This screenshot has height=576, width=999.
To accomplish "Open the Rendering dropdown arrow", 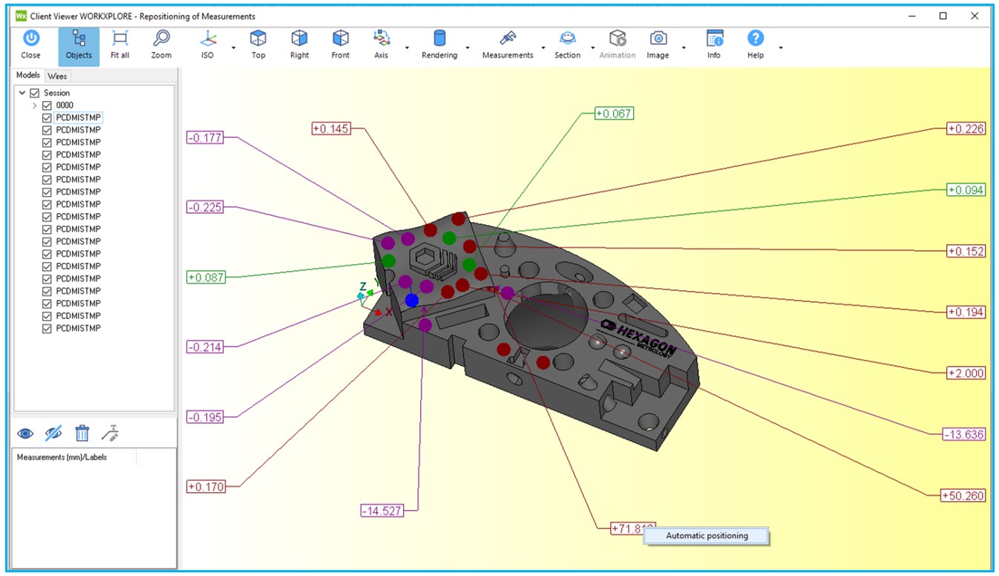I will 468,48.
